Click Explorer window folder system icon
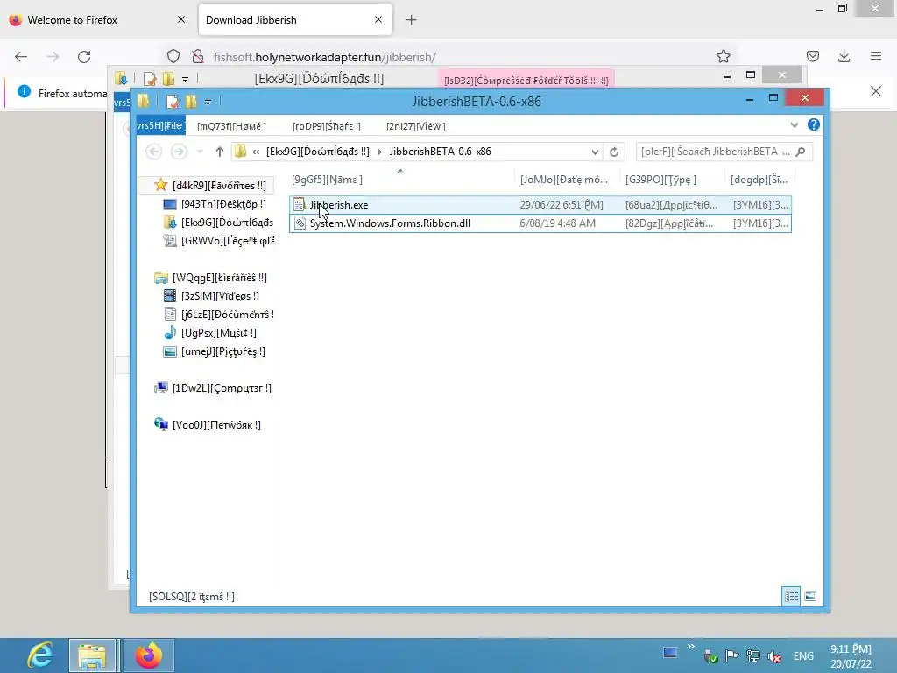This screenshot has height=673, width=897. [x=143, y=102]
